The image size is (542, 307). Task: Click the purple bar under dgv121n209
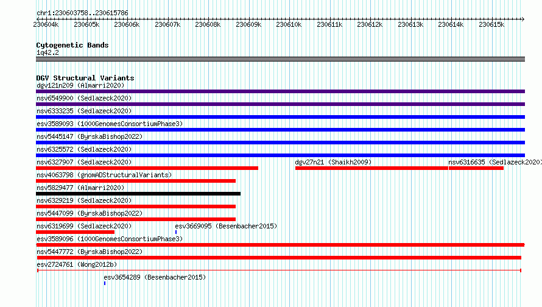click(x=280, y=91)
